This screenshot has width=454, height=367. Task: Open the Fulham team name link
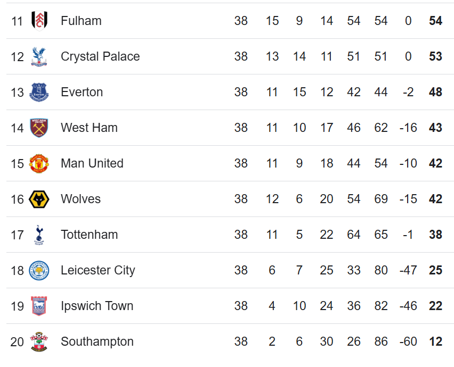(x=81, y=21)
